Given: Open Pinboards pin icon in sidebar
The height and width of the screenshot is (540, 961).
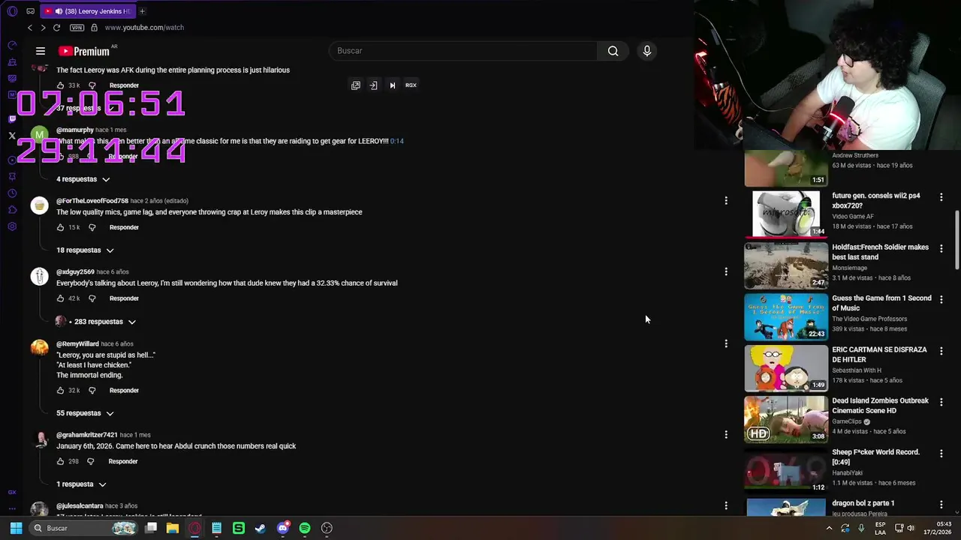Looking at the screenshot, I should pos(12,176).
